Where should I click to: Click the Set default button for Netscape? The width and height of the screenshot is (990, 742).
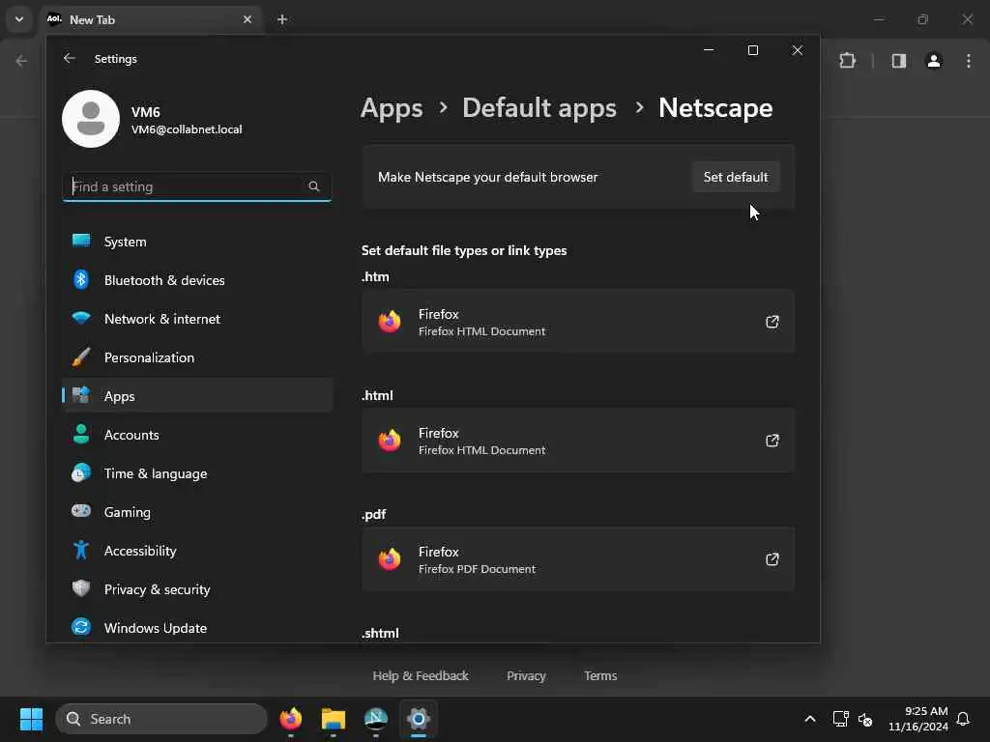(x=736, y=178)
